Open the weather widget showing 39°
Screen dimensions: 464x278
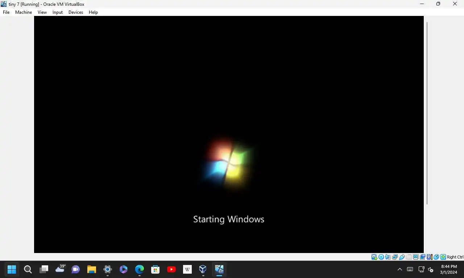60,269
